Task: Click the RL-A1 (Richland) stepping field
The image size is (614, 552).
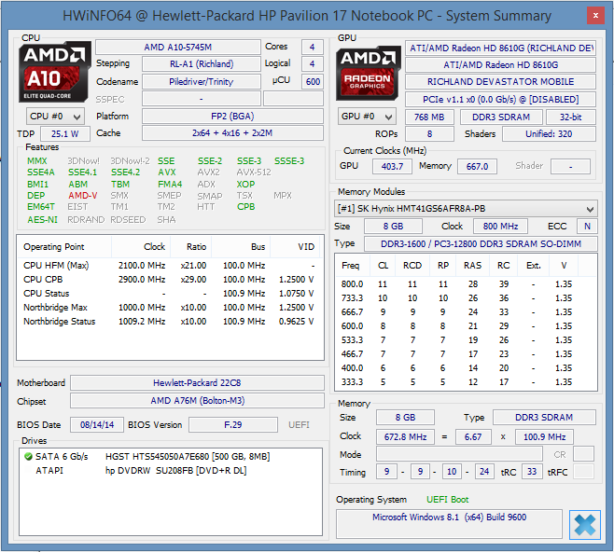Action: (x=202, y=64)
